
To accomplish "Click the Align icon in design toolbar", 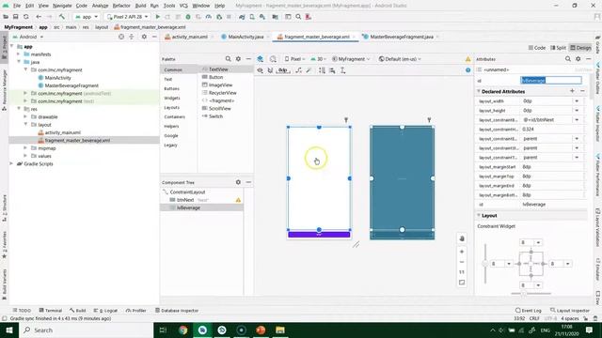I will (x=332, y=70).
